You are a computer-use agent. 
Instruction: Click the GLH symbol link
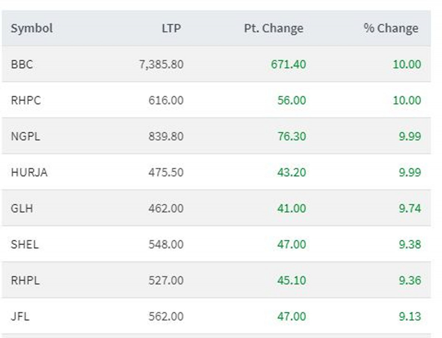22,209
